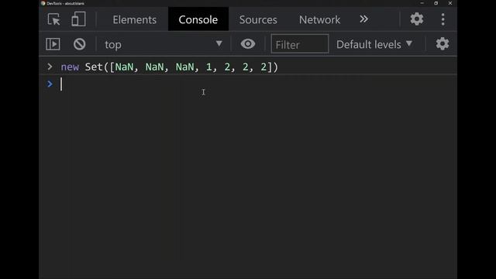This screenshot has height=279, width=496.
Task: Restore down the DevTools window
Action: tap(436, 3)
